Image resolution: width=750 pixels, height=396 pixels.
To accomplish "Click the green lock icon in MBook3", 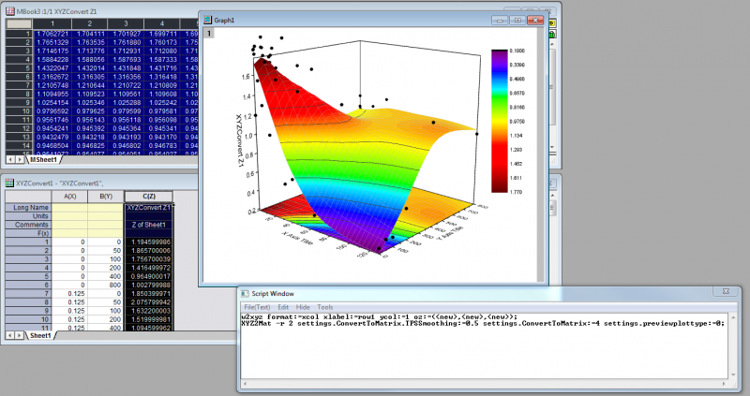I will 552,34.
